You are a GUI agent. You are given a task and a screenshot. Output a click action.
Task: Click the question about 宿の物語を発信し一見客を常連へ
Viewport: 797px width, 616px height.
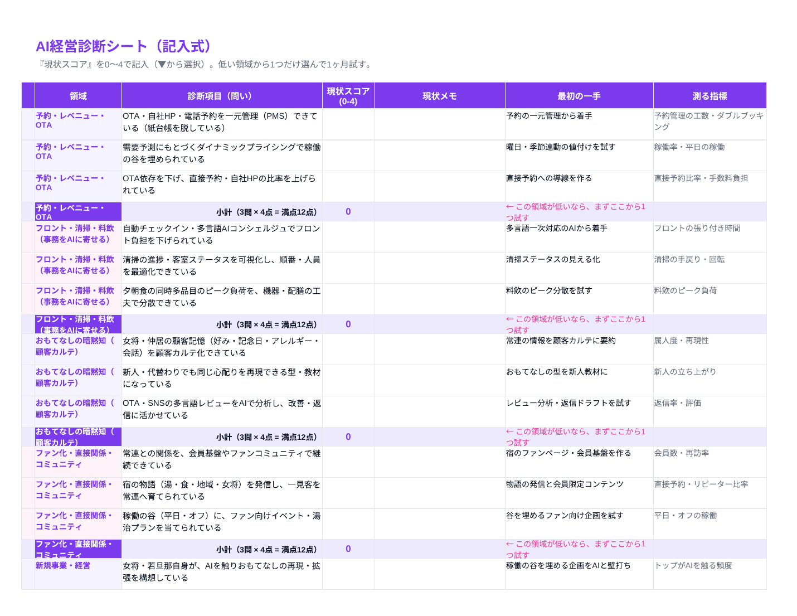222,493
